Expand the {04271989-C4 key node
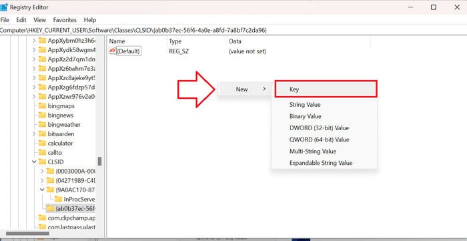 tap(42, 180)
